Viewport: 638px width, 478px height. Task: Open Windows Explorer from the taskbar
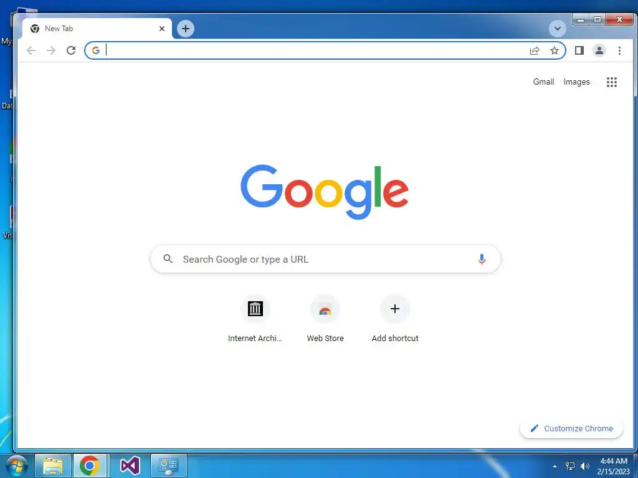pos(53,466)
